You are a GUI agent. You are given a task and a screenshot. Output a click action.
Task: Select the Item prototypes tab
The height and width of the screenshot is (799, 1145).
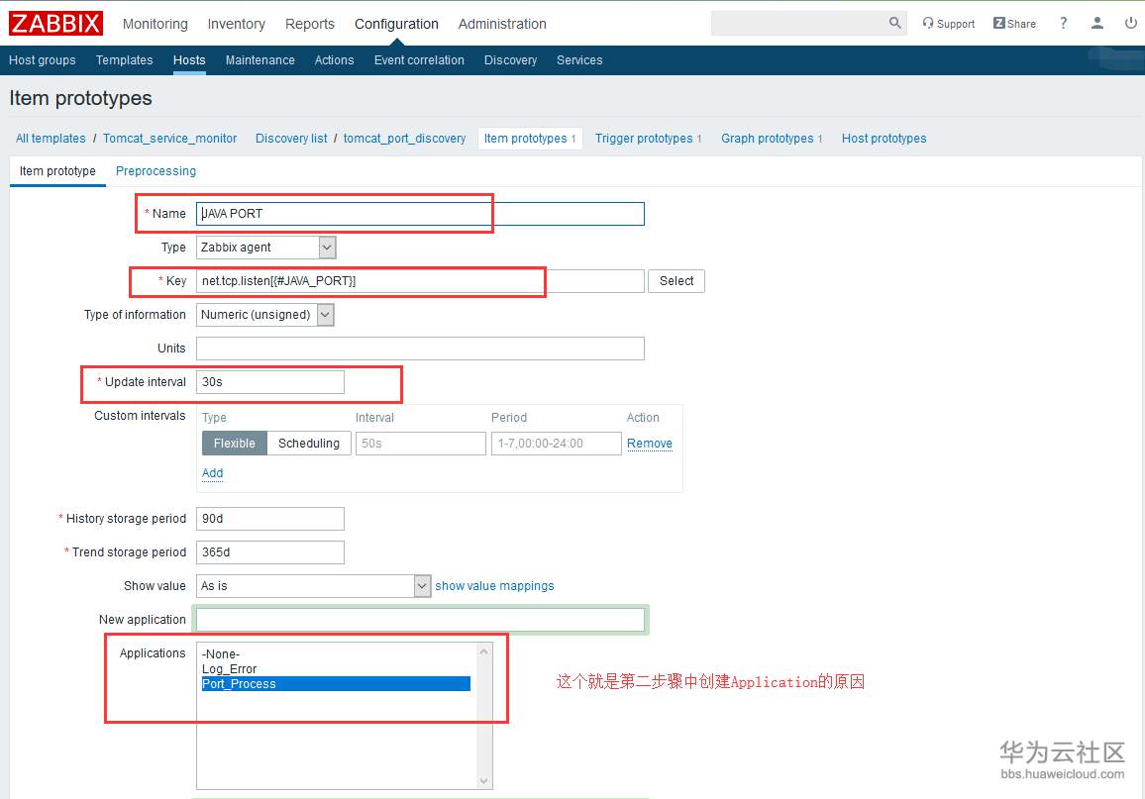point(530,139)
